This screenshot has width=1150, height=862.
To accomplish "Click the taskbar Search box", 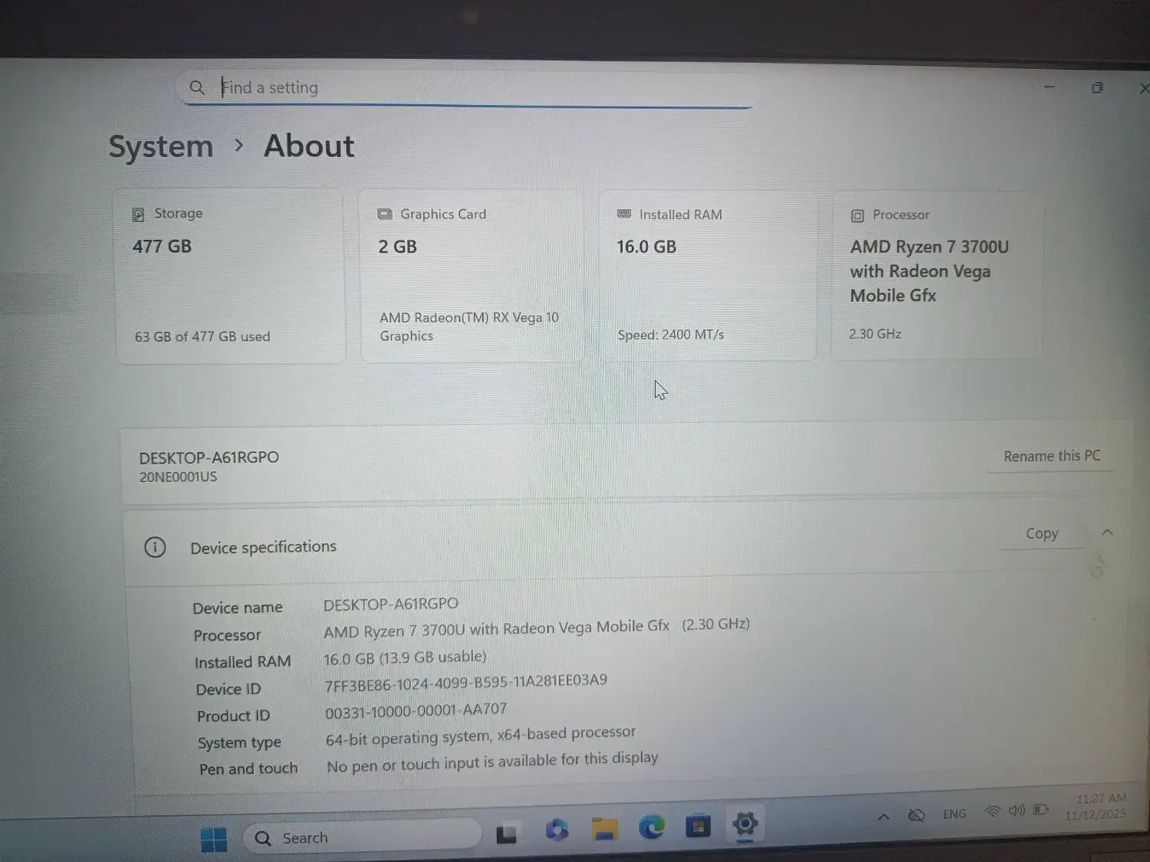I will pyautogui.click(x=362, y=837).
